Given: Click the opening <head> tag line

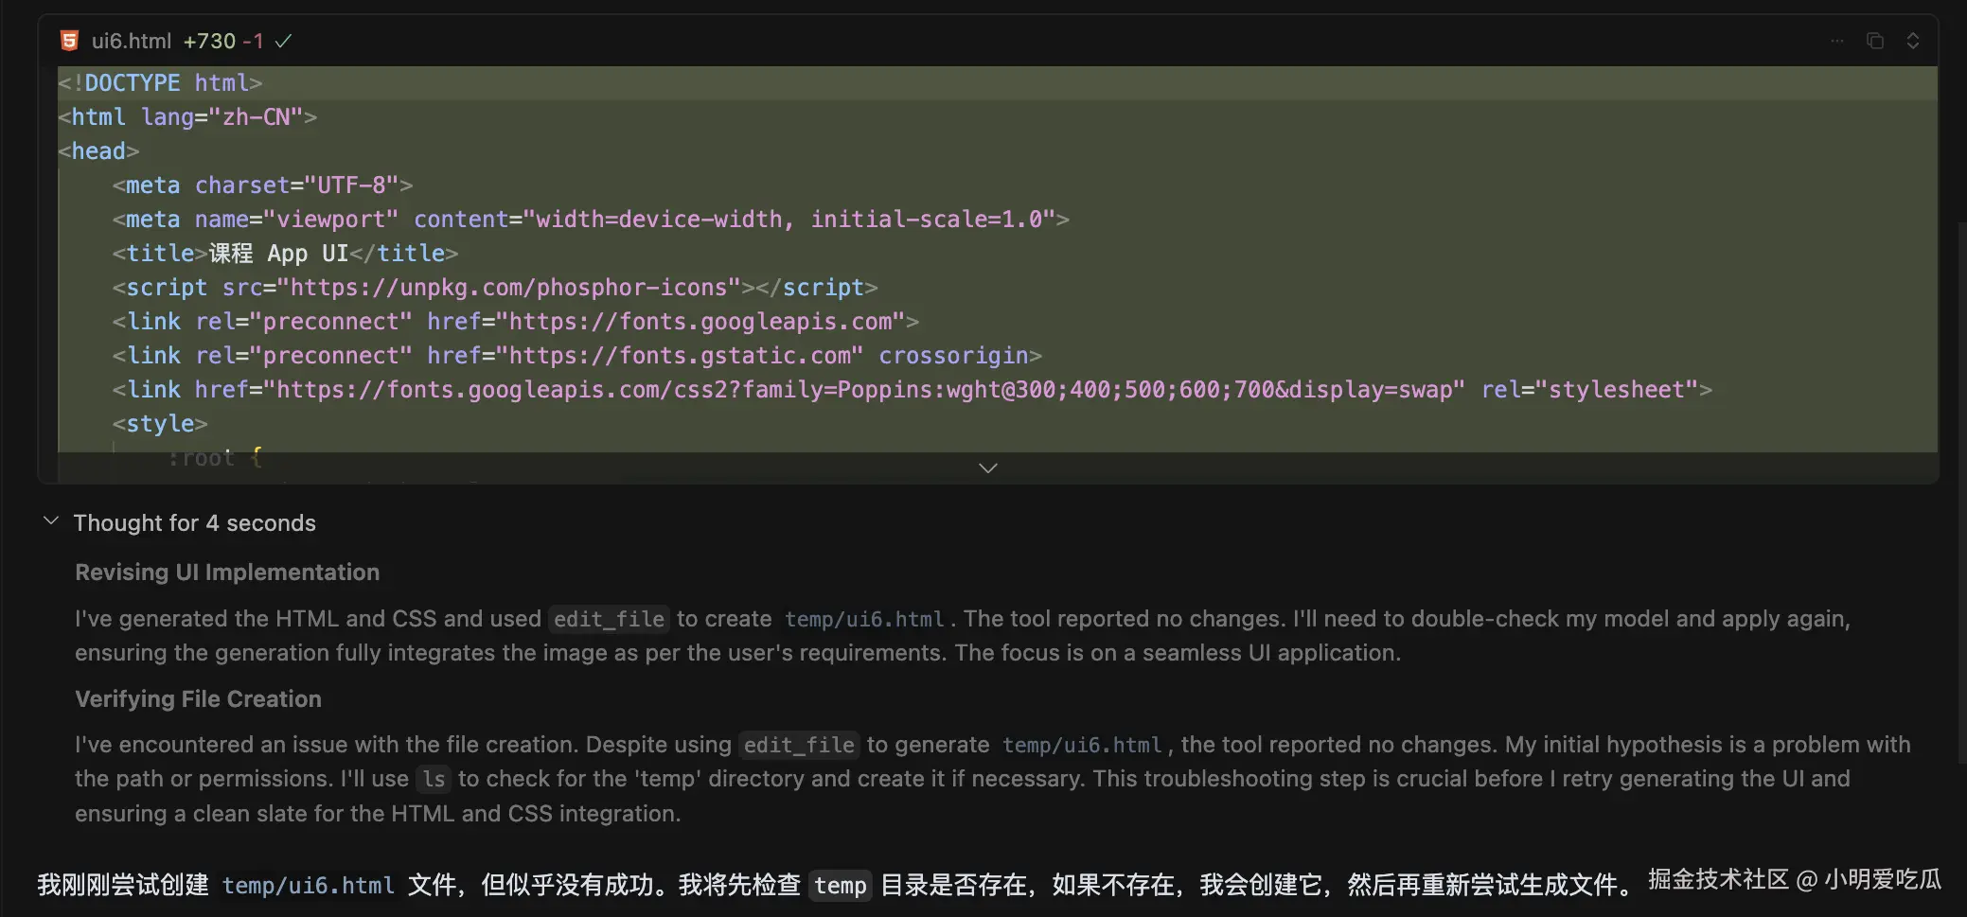Looking at the screenshot, I should [x=99, y=151].
